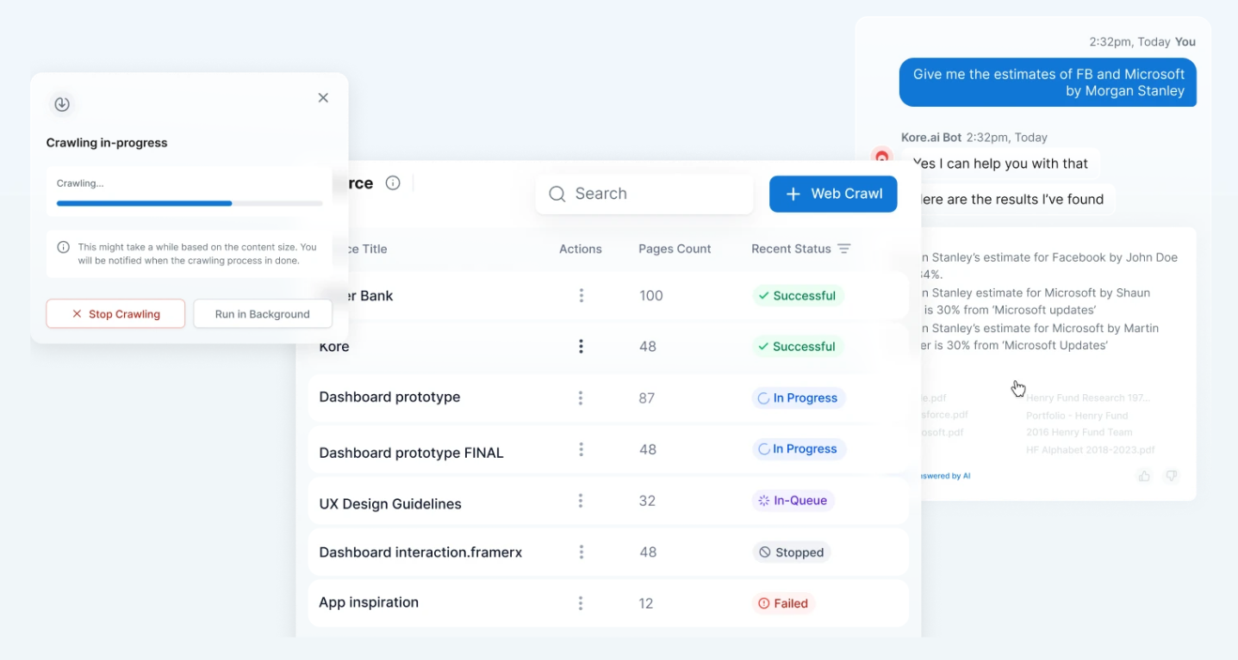Image resolution: width=1238 pixels, height=660 pixels.
Task: Click pages count 12
Action: (646, 603)
